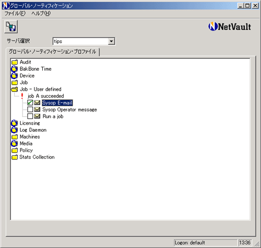Image resolution: width=261 pixels, height=248 pixels.
Task: Click the Audit folder icon
Action: (x=15, y=62)
